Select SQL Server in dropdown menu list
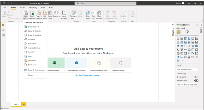 [x=35, y=44]
